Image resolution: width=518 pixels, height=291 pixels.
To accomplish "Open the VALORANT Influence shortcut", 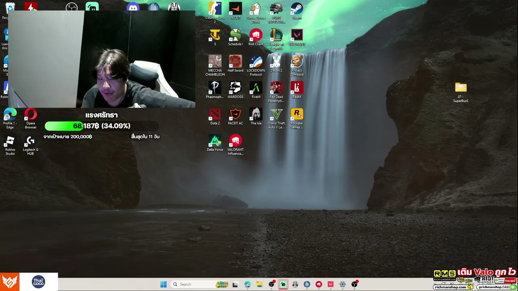I will click(235, 145).
